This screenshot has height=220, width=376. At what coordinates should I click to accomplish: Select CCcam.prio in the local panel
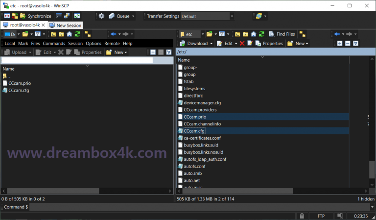pos(20,83)
